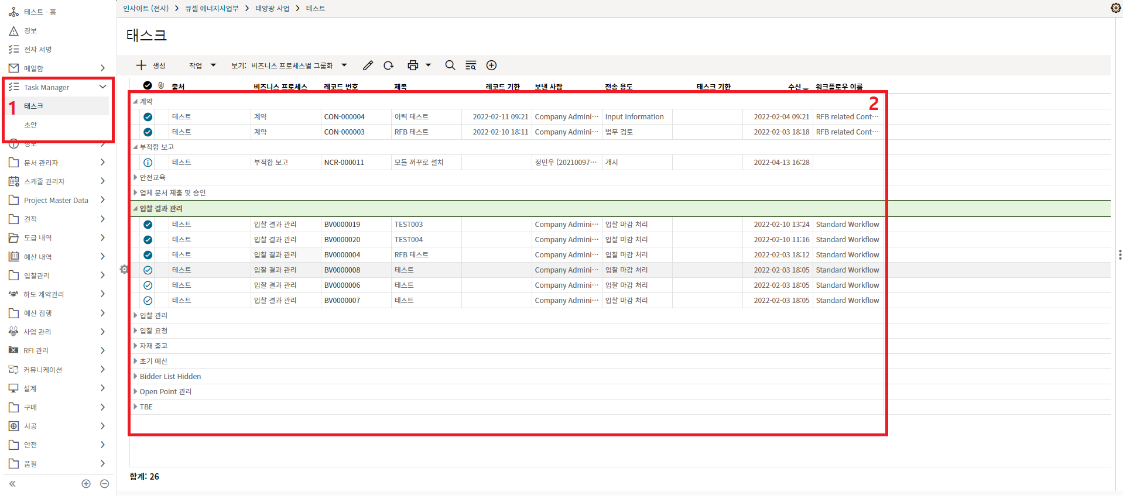Sort by the 수신 column header
This screenshot has height=496, width=1123.
coord(795,87)
